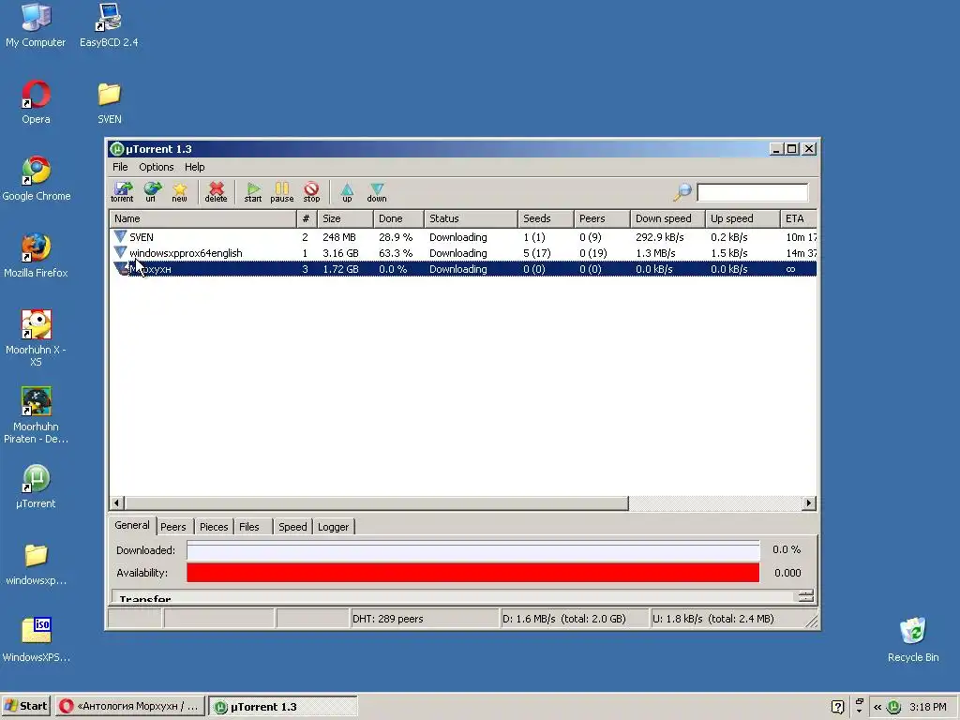Switch to the Opera taskbar button
The height and width of the screenshot is (720, 960).
click(129, 706)
